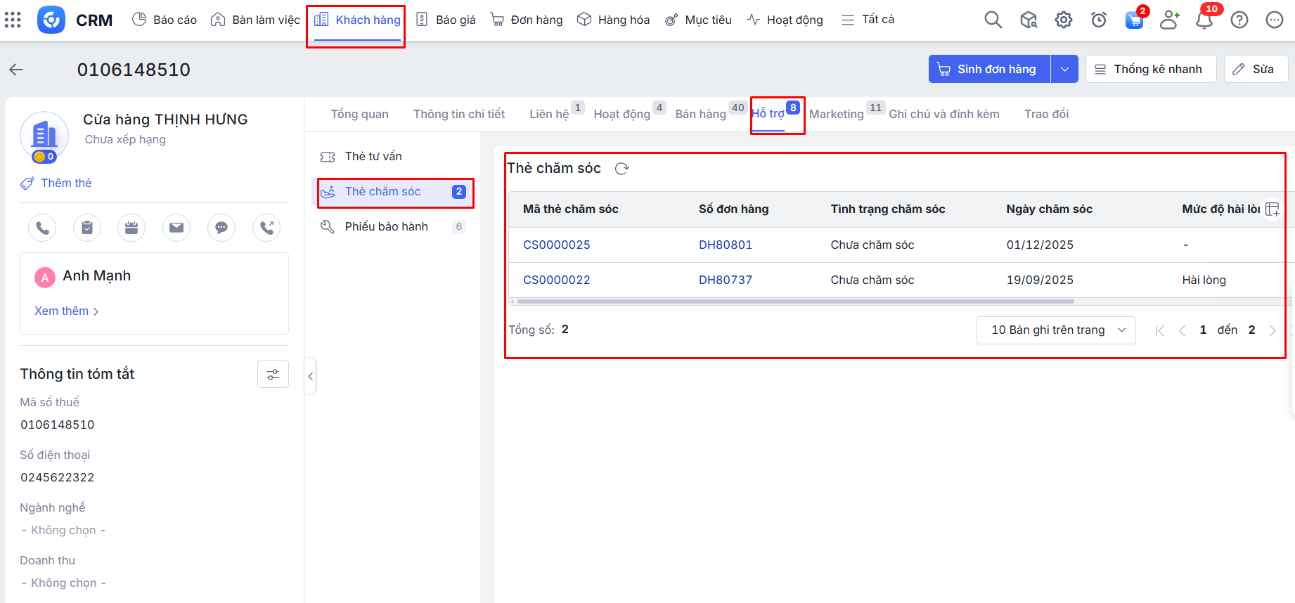Open the settings gear icon

pos(1063,20)
